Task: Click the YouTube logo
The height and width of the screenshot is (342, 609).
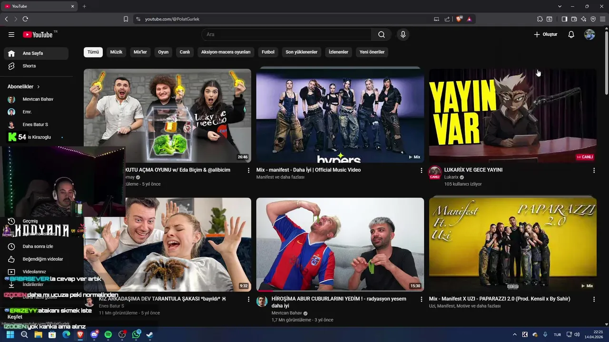Action: pos(38,34)
